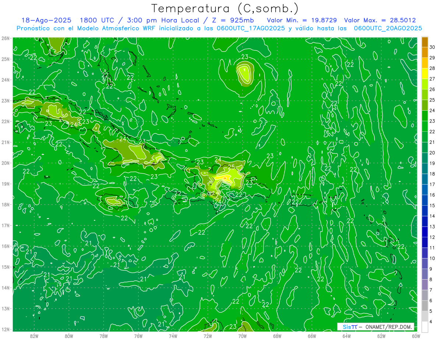Click the "Pronóstico con el Modelo Atmosférico WRF" line
442x341 pixels.
[219, 28]
